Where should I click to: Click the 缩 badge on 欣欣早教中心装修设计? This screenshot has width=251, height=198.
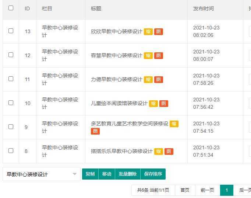(x=148, y=32)
